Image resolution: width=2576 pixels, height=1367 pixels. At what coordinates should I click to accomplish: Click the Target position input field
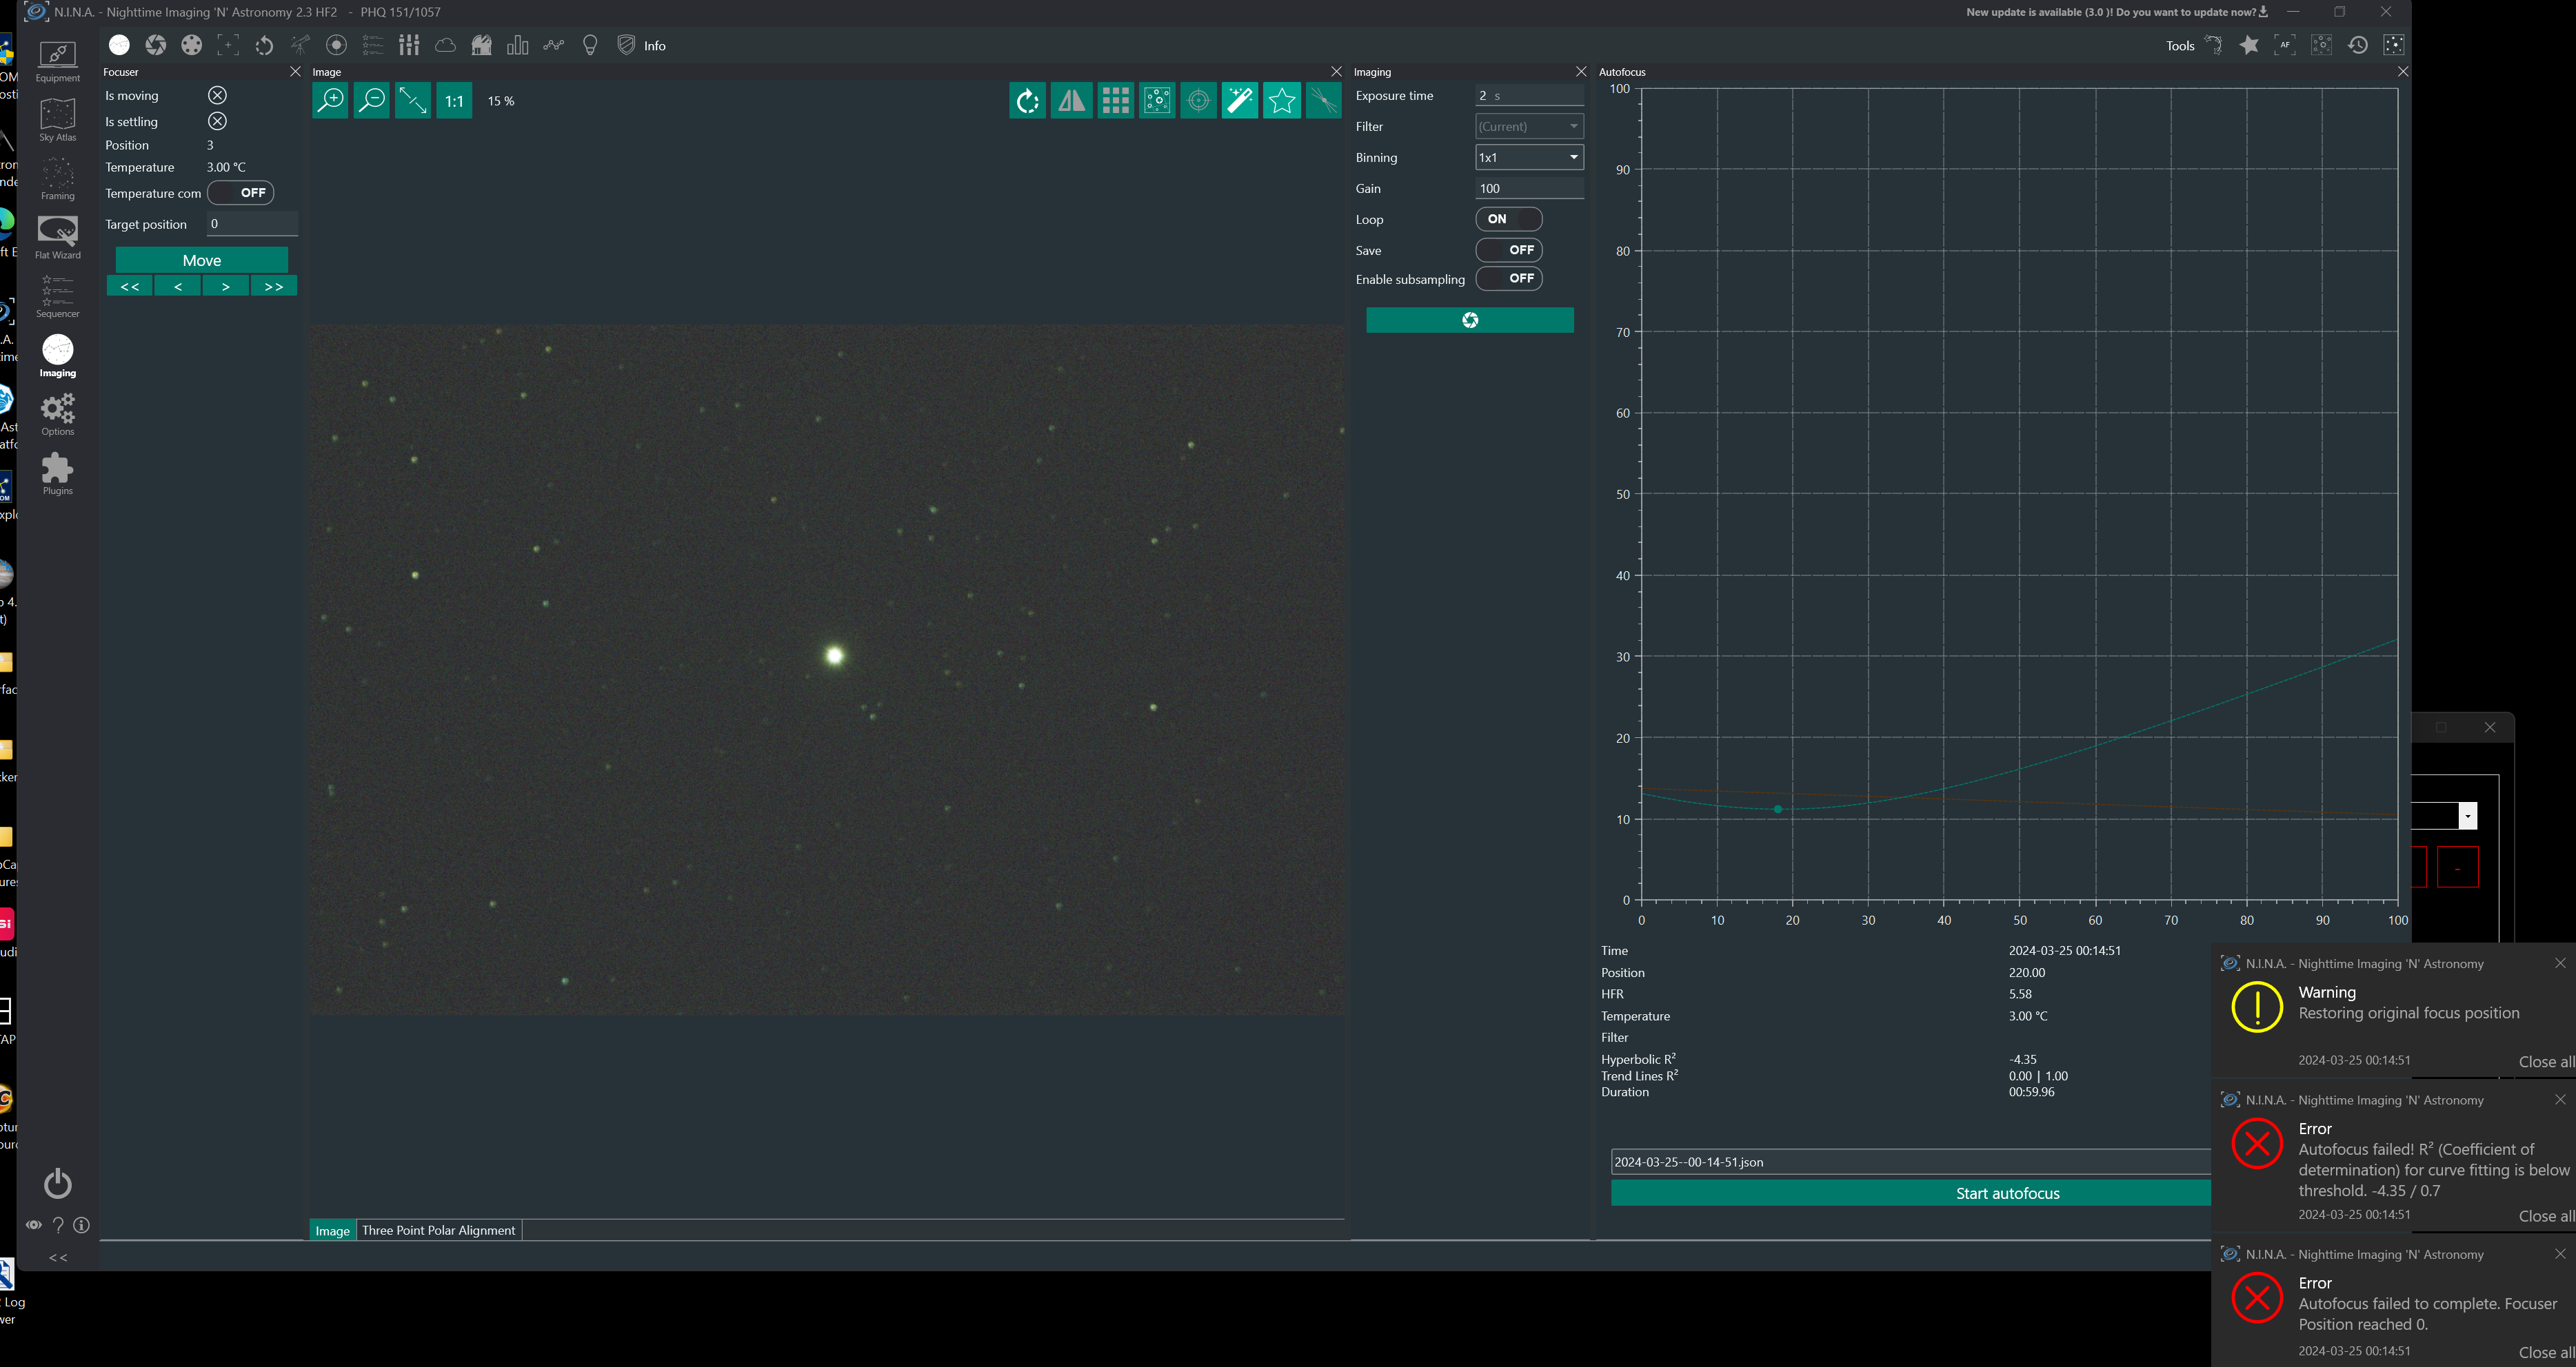[251, 224]
